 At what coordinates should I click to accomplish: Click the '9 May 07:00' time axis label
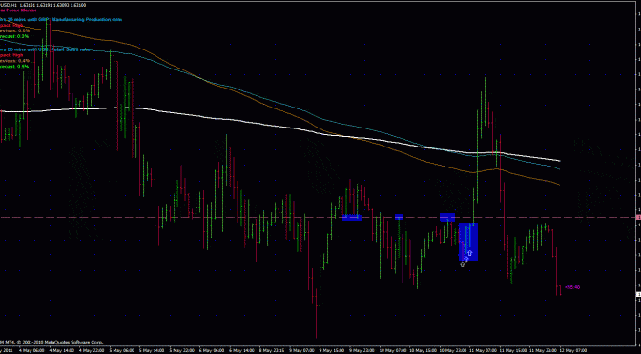point(300,350)
